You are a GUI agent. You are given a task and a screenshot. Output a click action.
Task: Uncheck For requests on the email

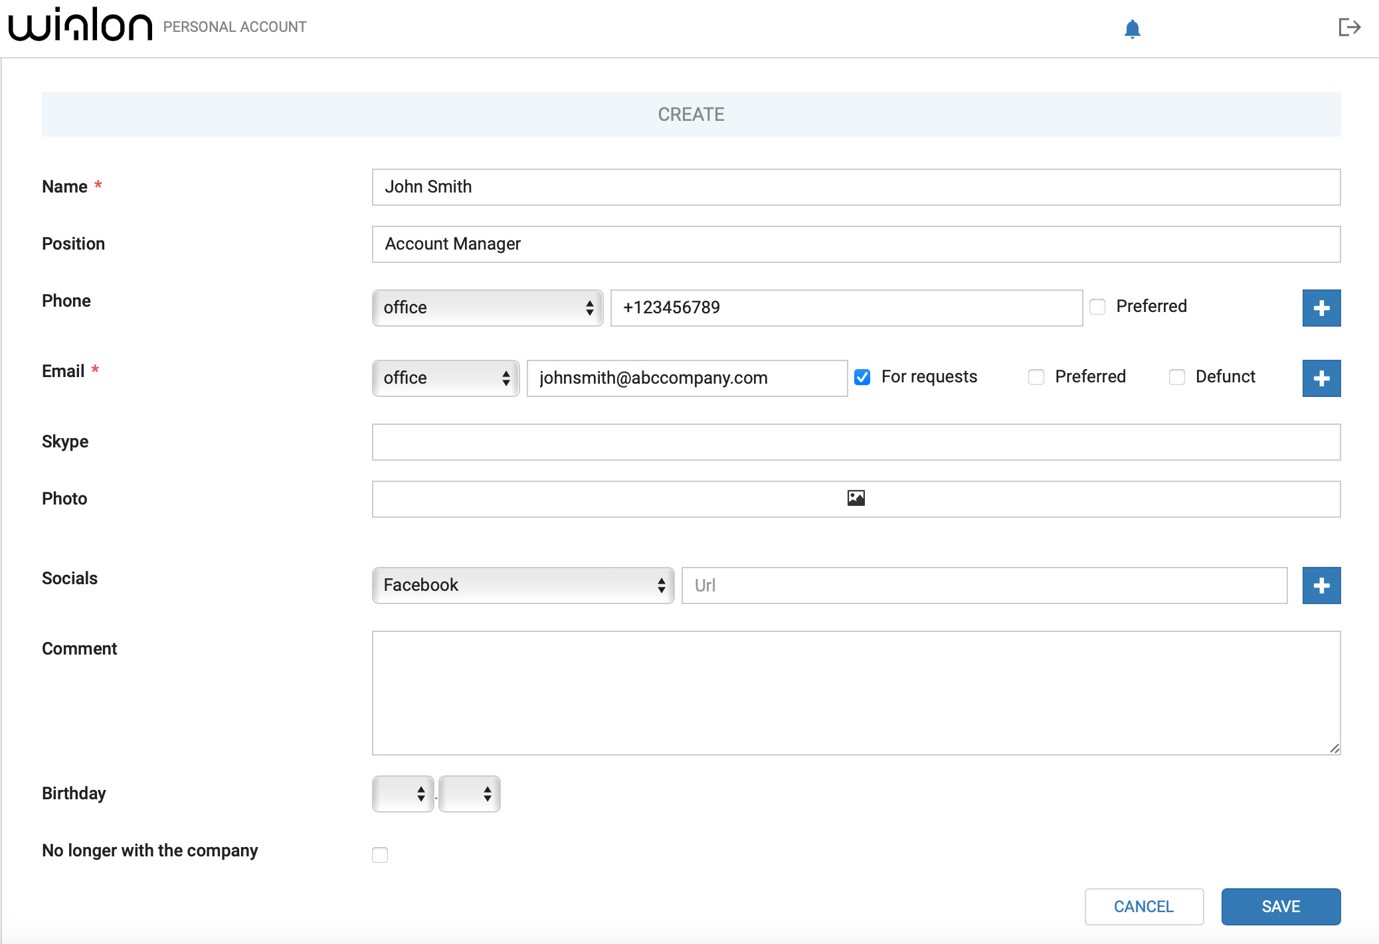click(x=862, y=377)
